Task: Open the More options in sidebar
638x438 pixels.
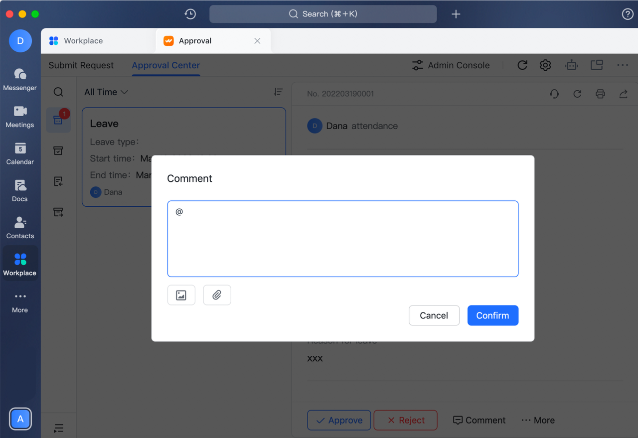Action: coord(20,301)
